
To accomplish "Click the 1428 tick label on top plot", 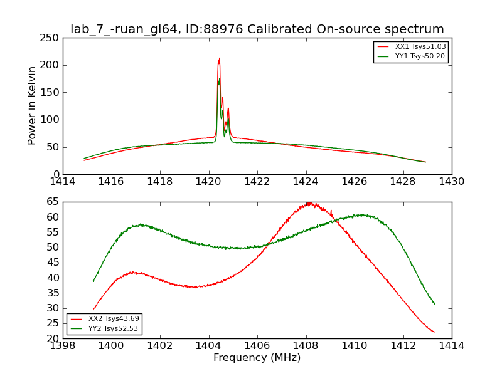I will pyautogui.click(x=403, y=182).
